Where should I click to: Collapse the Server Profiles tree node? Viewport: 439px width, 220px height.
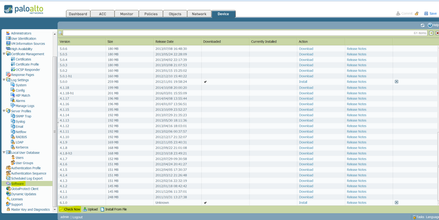(x=4, y=111)
